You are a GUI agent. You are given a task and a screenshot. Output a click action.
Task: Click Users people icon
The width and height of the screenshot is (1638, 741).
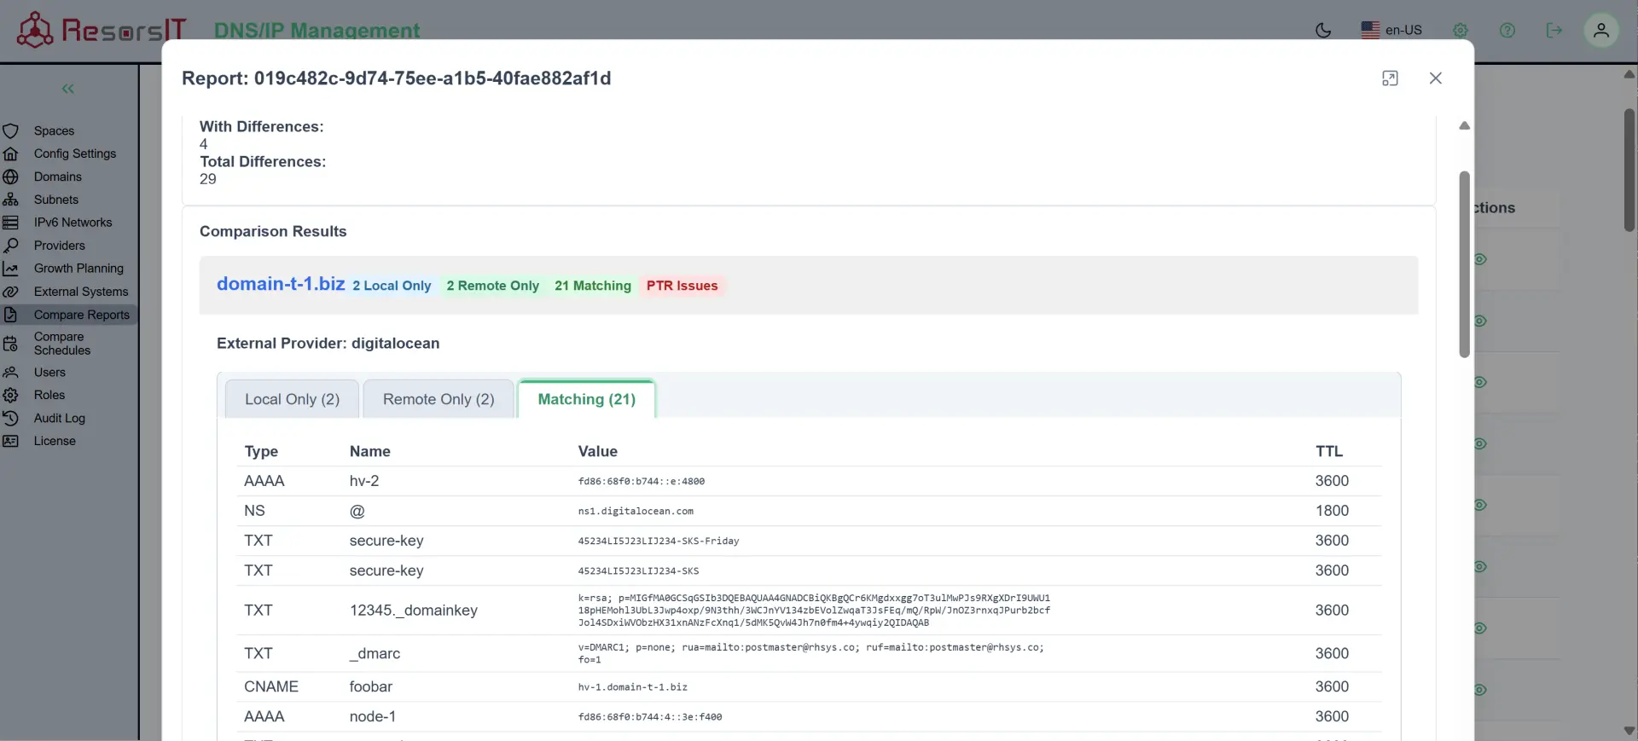10,373
